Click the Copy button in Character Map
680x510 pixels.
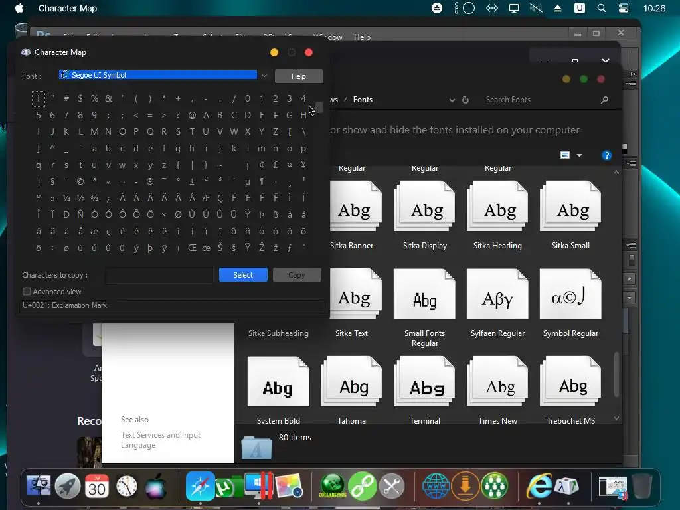[297, 274]
